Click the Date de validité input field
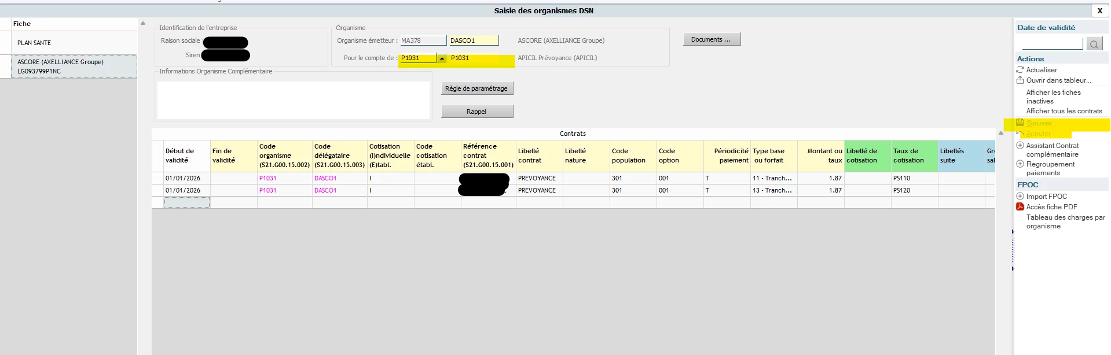Screen dimensions: 1111x355 point(1052,44)
